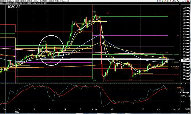Viewport: 191px width, 114px height.
Task: Click the green checkmark toolbar icon
Action: click(x=163, y=1)
